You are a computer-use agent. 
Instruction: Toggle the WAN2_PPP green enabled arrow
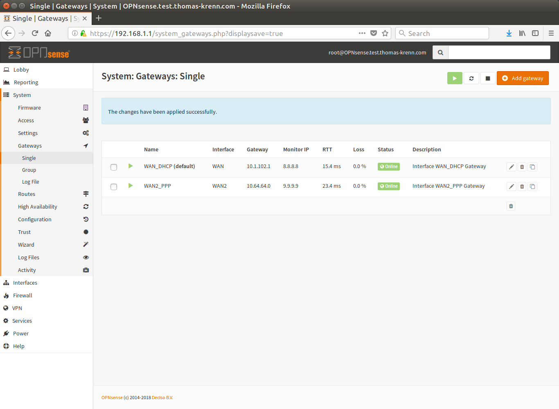pyautogui.click(x=131, y=186)
